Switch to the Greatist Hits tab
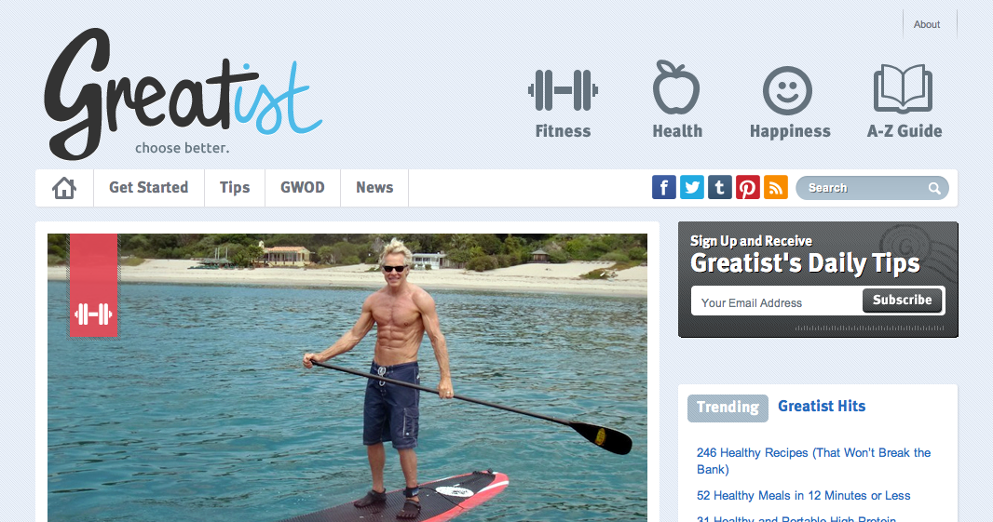 point(822,407)
